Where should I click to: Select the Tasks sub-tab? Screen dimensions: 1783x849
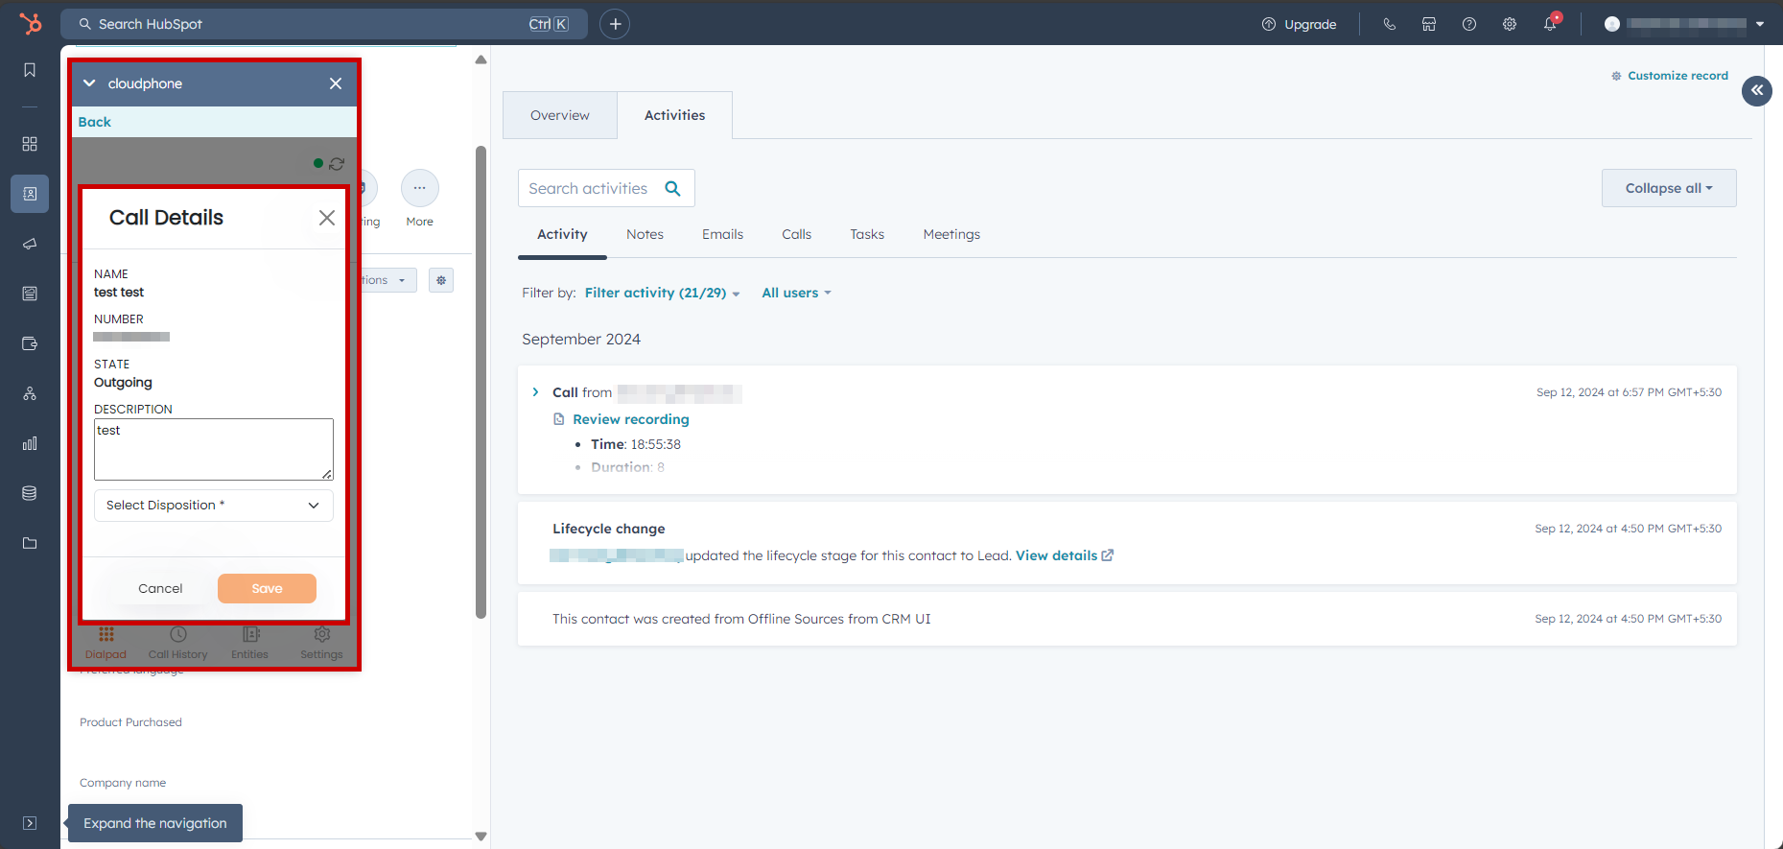point(867,234)
